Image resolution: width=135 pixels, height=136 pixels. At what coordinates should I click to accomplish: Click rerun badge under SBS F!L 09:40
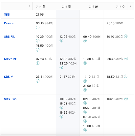coord(85,41)
